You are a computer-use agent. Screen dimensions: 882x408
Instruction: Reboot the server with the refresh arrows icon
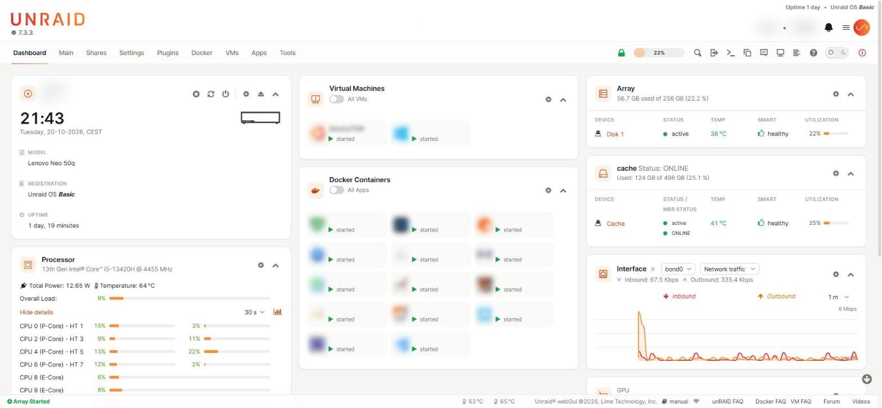pyautogui.click(x=210, y=94)
